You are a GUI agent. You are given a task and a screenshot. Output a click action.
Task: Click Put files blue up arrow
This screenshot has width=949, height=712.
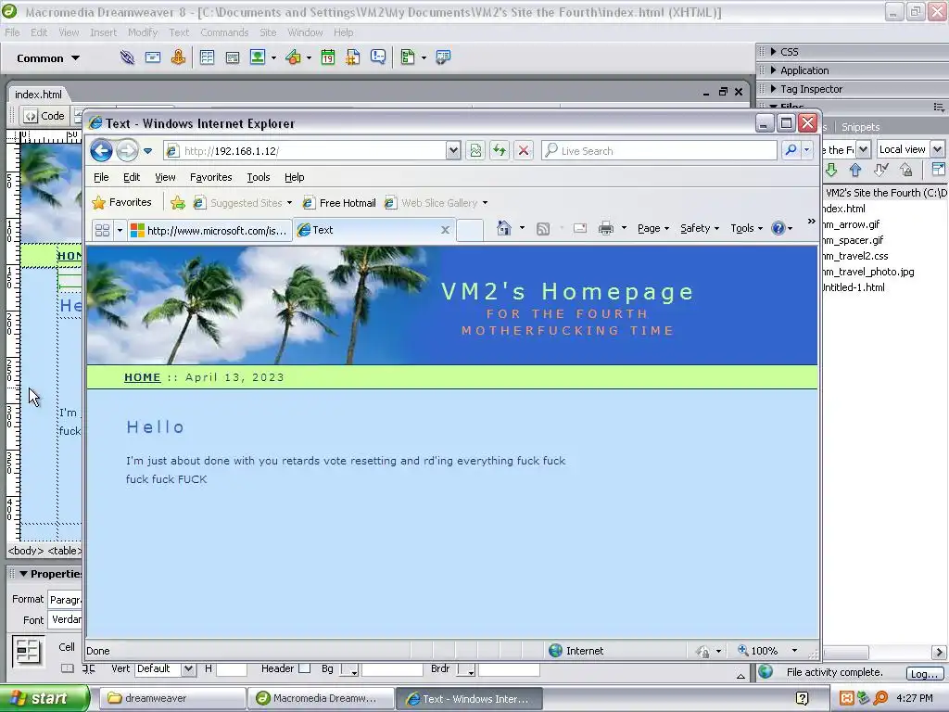click(855, 171)
